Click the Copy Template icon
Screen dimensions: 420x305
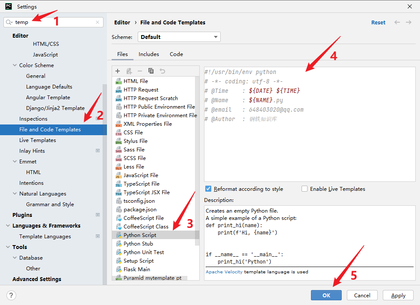click(151, 71)
